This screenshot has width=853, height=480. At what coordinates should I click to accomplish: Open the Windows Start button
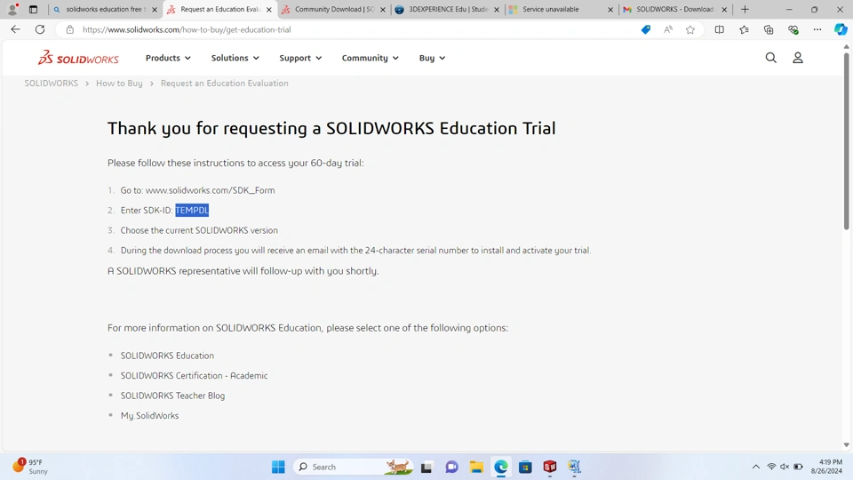(x=278, y=467)
